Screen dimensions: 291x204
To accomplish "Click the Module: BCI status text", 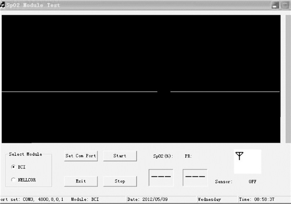I will (85, 199).
